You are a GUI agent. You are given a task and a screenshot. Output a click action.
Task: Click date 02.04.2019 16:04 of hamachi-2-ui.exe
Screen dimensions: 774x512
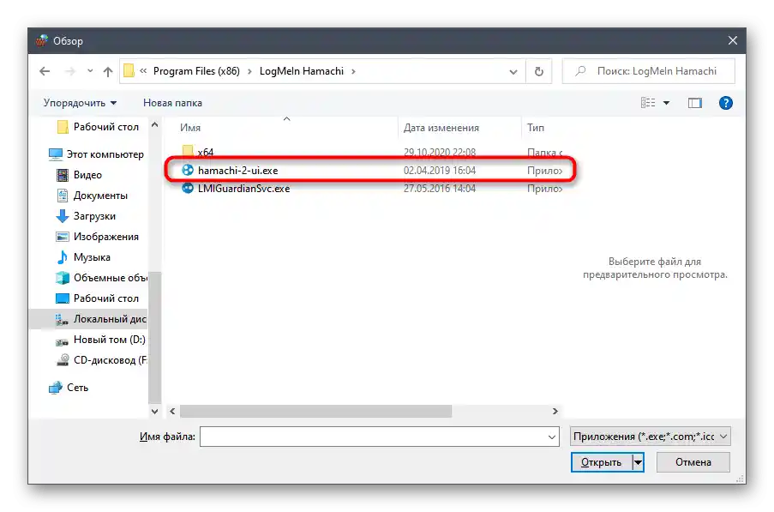click(440, 171)
